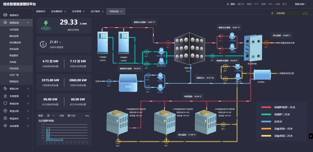Click the 蓄水箱 water tank icon
313x152 pixels.
click(x=128, y=83)
